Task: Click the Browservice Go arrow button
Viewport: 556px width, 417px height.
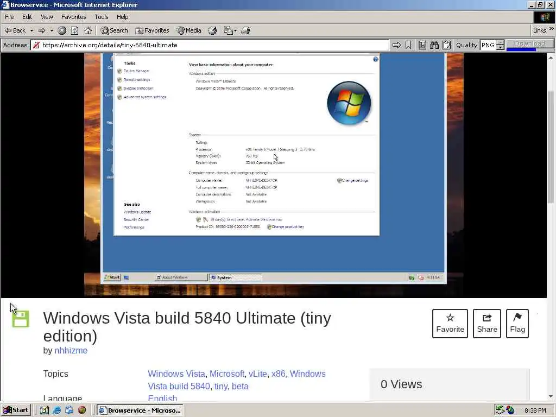Action: tap(396, 45)
